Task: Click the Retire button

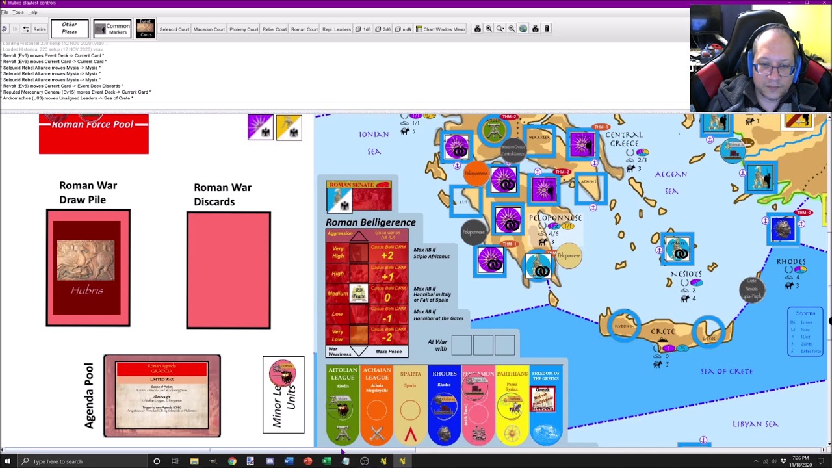Action: 40,29
